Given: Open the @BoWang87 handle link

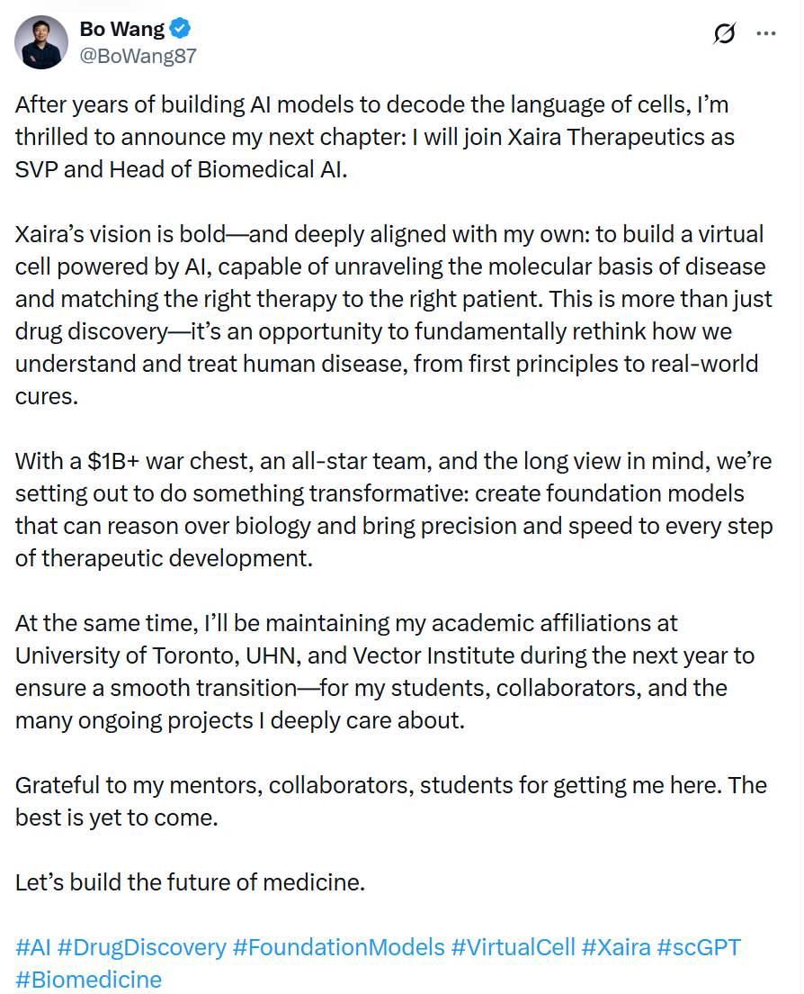Looking at the screenshot, I should click(138, 57).
